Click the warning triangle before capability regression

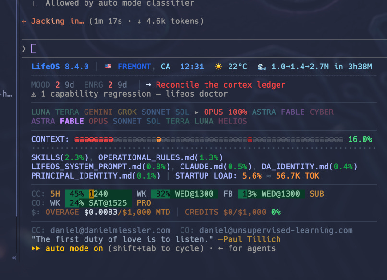[x=34, y=94]
